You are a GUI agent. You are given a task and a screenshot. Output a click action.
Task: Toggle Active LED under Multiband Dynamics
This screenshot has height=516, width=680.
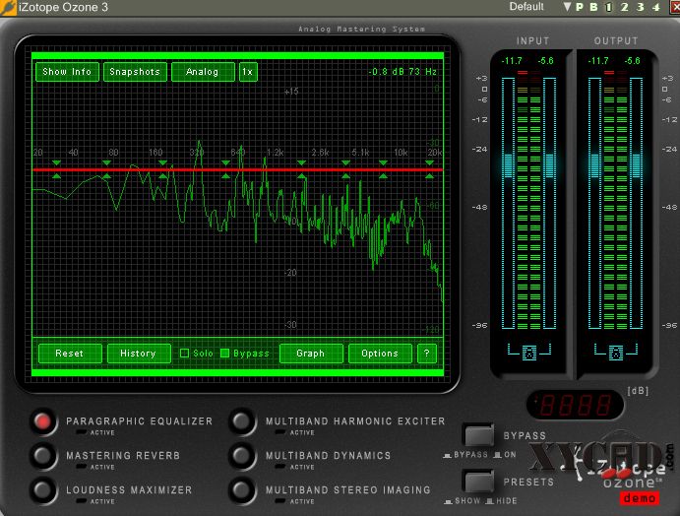tap(280, 467)
